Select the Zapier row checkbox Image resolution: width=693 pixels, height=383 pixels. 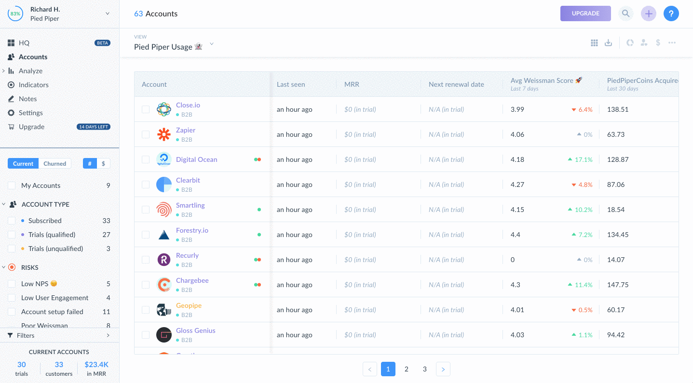tap(146, 134)
